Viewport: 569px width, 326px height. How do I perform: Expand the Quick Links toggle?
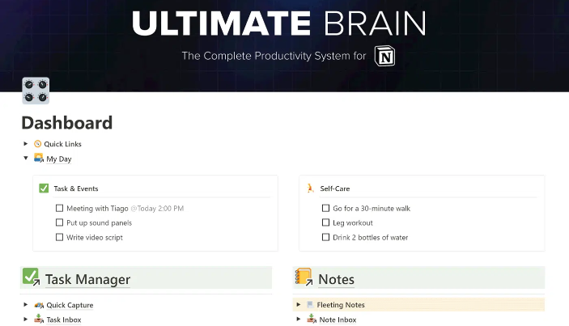[26, 144]
